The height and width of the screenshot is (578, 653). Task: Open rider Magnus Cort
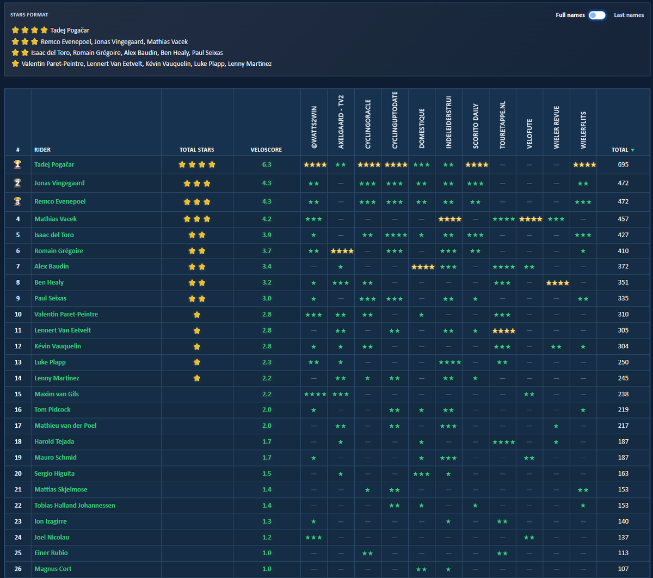[x=53, y=569]
